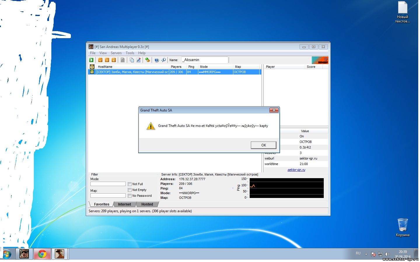Close the Grand Theft Auto SA error dialog
Viewport: 420px width, 262px height.
(274, 110)
